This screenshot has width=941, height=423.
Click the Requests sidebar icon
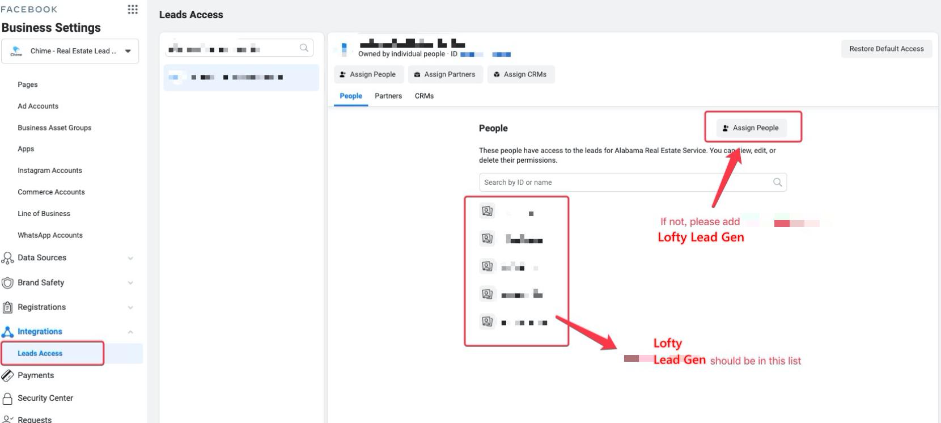(7, 420)
